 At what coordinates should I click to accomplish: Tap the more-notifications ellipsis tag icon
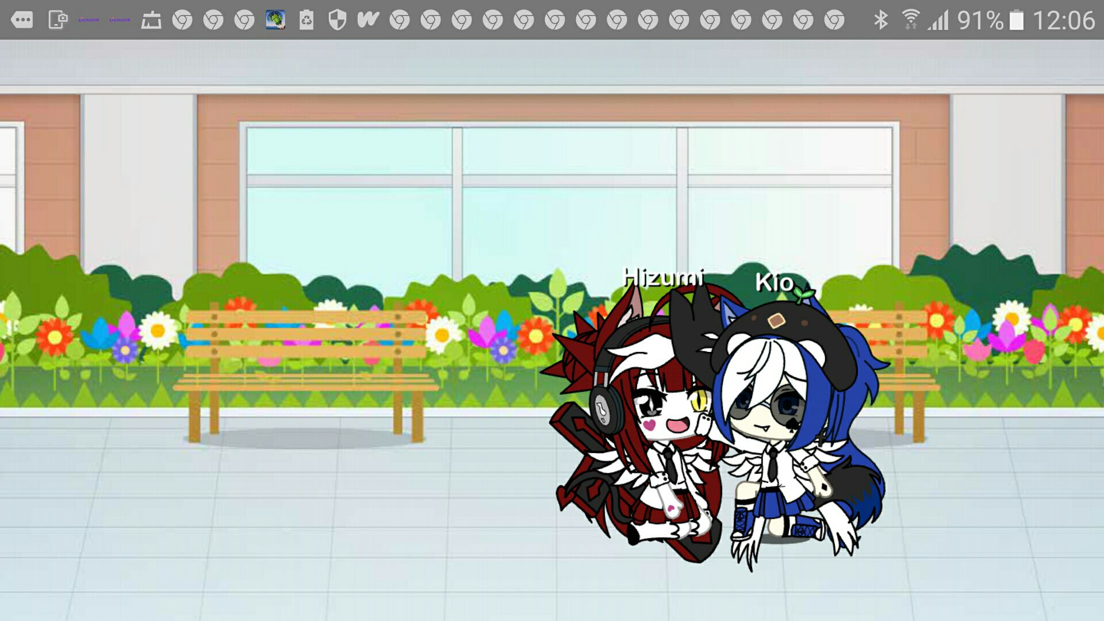click(22, 20)
